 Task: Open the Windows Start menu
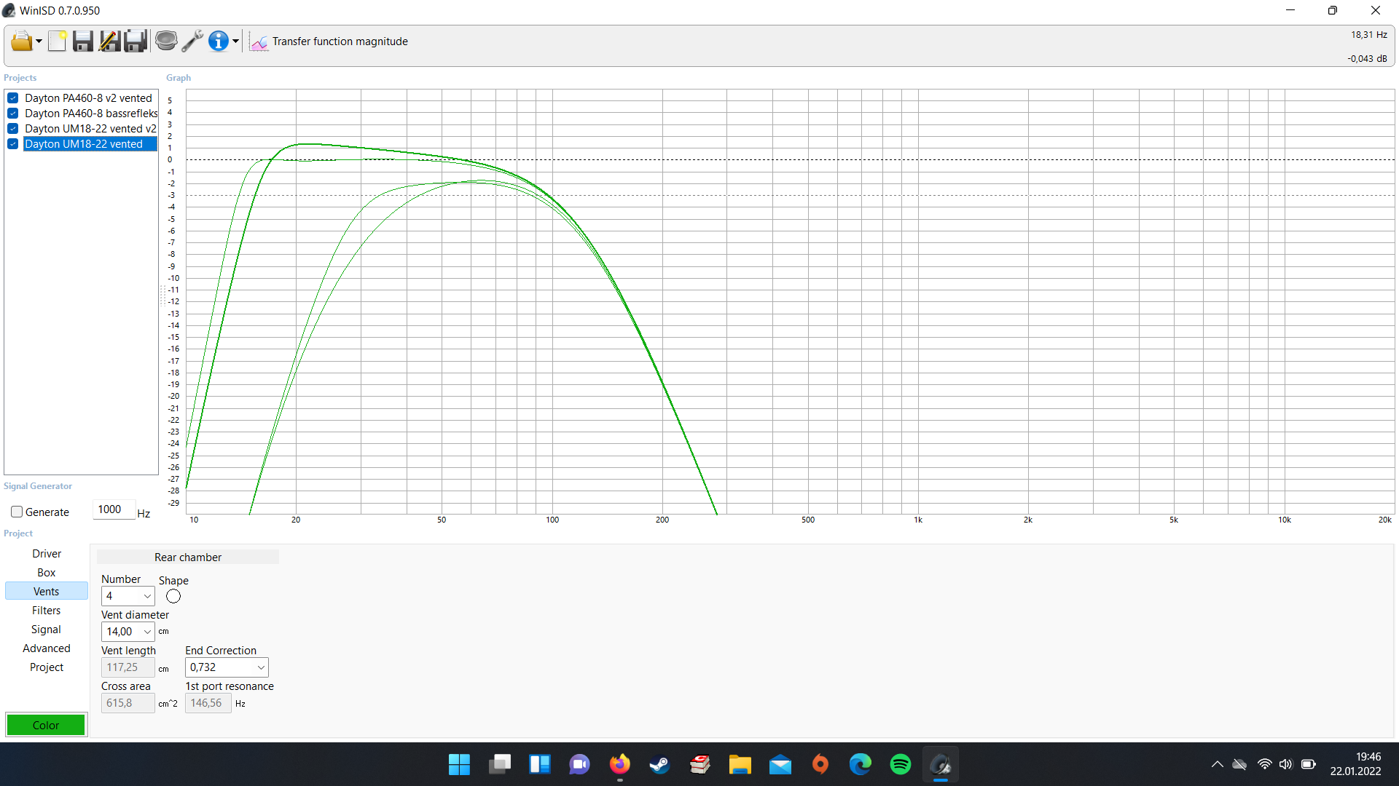click(x=459, y=764)
